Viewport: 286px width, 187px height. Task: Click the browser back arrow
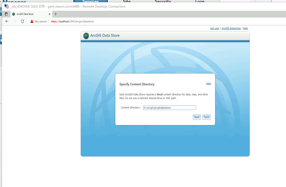(7, 21)
